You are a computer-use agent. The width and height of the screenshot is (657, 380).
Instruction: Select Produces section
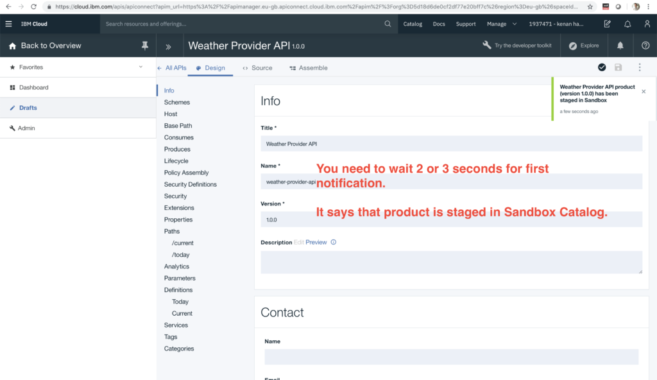177,150
